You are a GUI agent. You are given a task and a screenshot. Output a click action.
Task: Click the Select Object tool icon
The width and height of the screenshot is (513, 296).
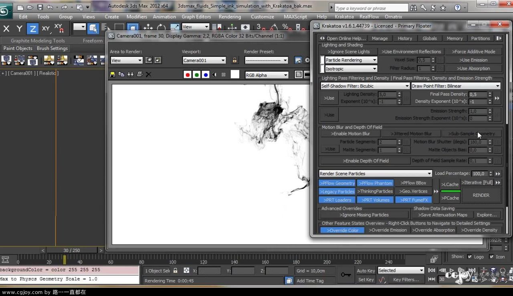click(93, 27)
